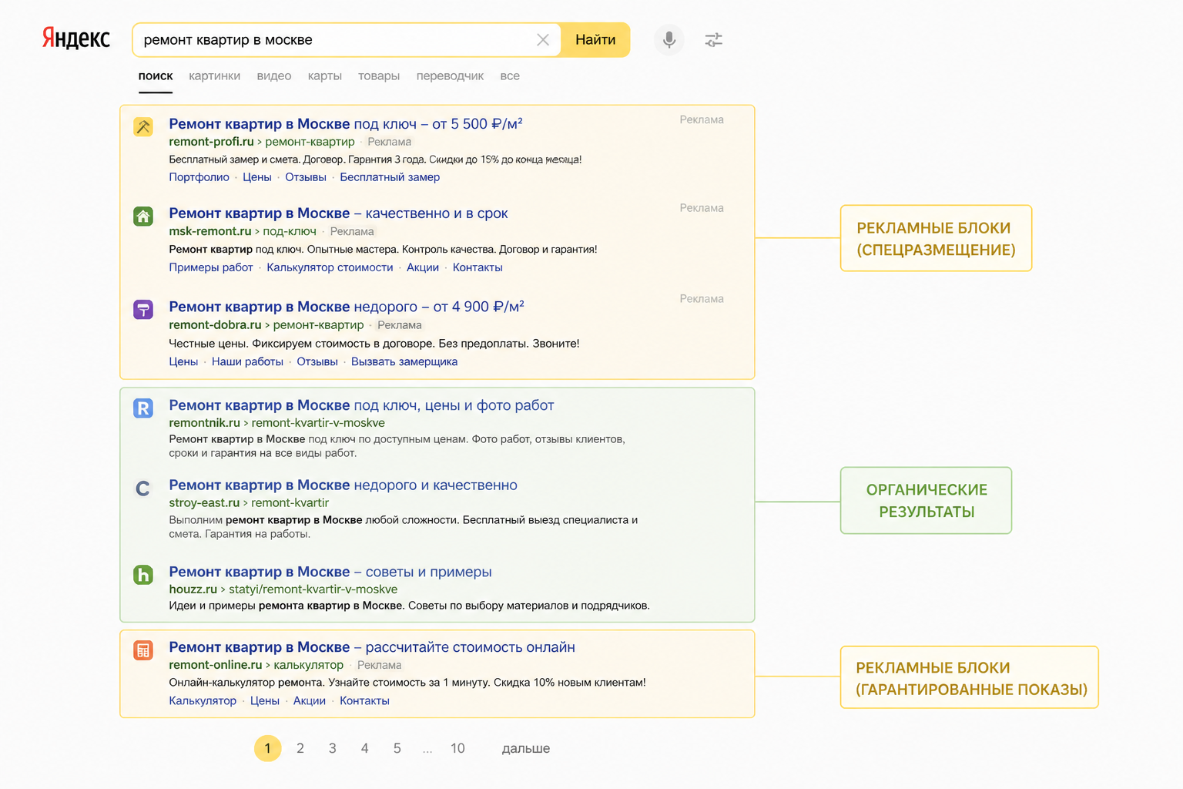Open the Примеры работ sitelink
1183x789 pixels.
(x=211, y=267)
